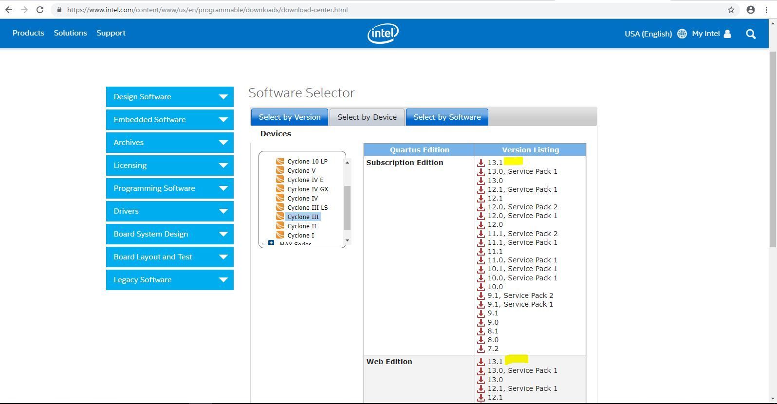Image resolution: width=777 pixels, height=404 pixels.
Task: Select Cyclone IV GX in device tree
Action: point(307,189)
